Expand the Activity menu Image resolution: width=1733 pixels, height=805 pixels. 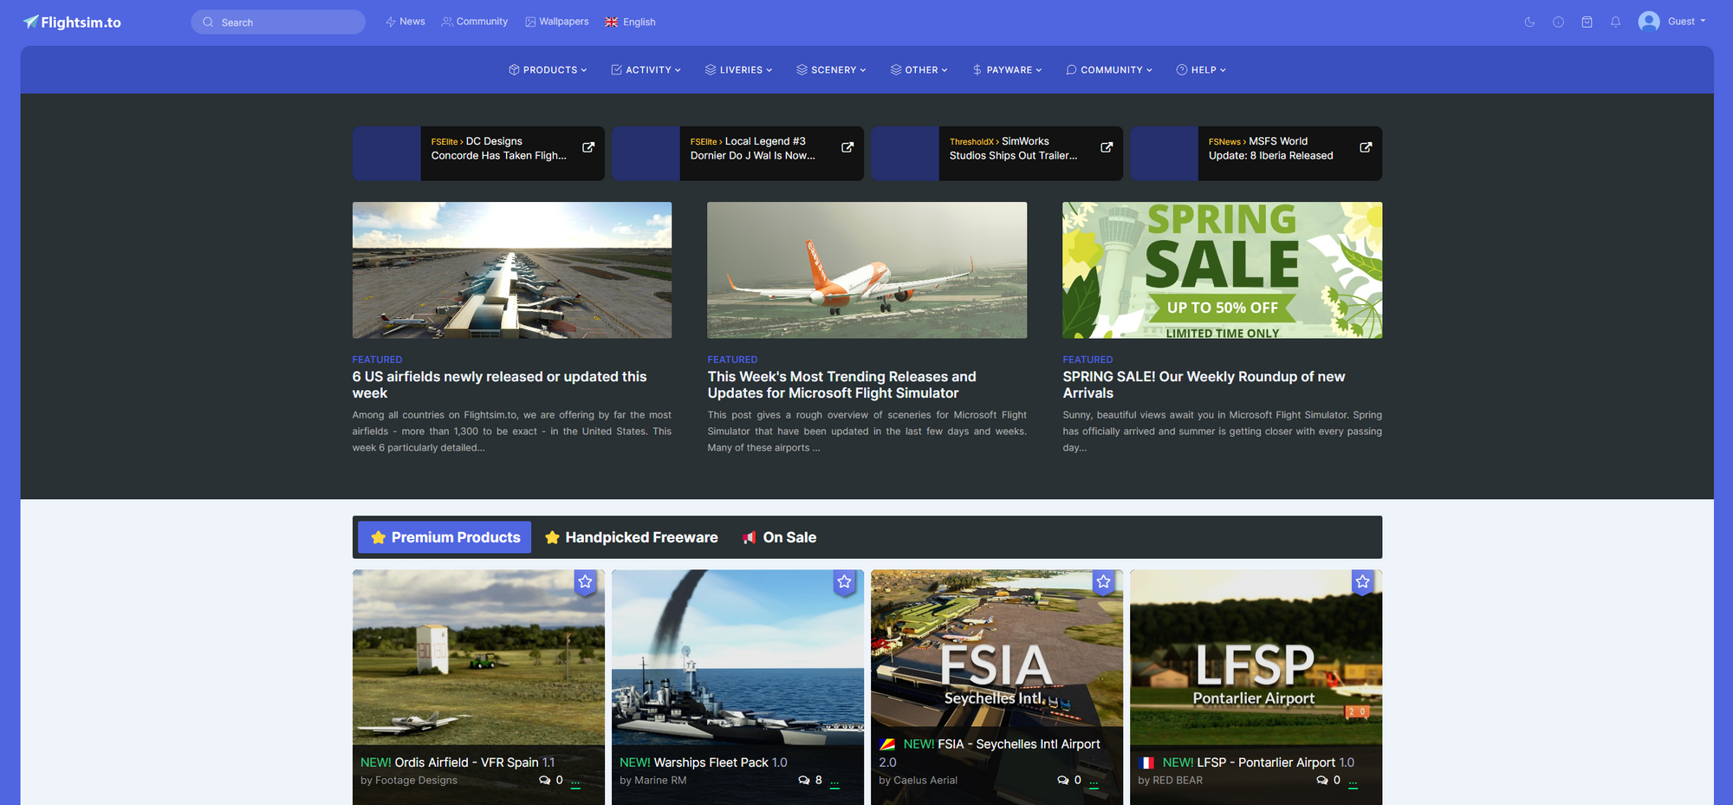coord(646,70)
